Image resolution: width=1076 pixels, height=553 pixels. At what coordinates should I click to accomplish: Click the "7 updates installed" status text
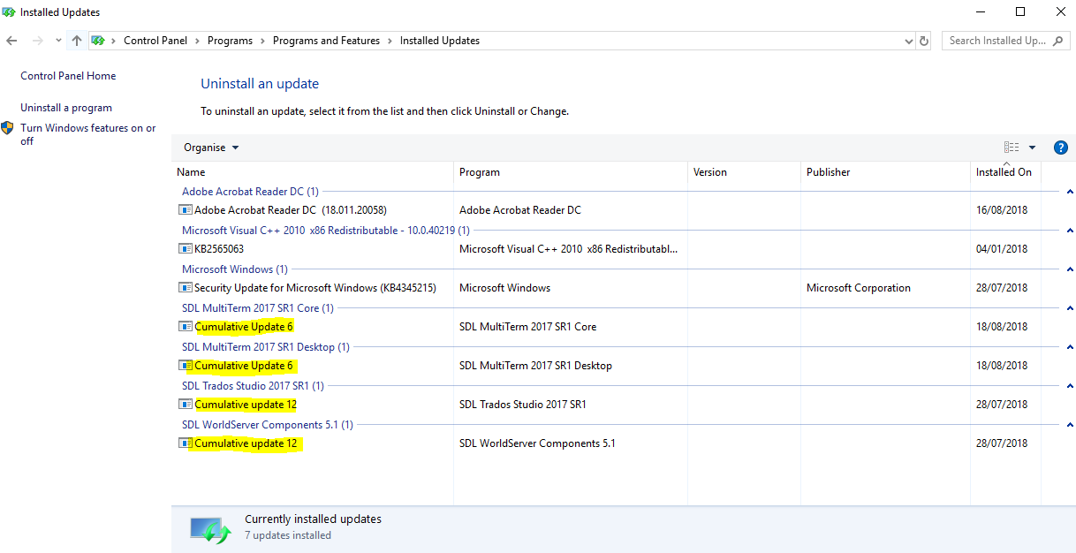288,535
